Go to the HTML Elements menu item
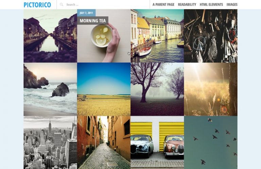The height and width of the screenshot is (169, 261). pos(211,4)
